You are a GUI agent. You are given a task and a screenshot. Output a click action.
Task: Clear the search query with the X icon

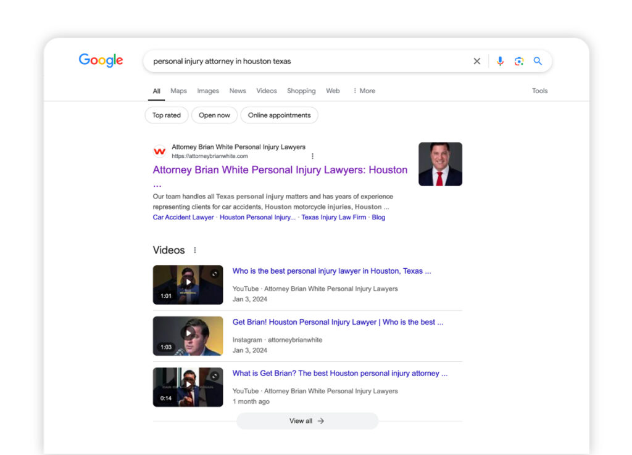click(476, 61)
